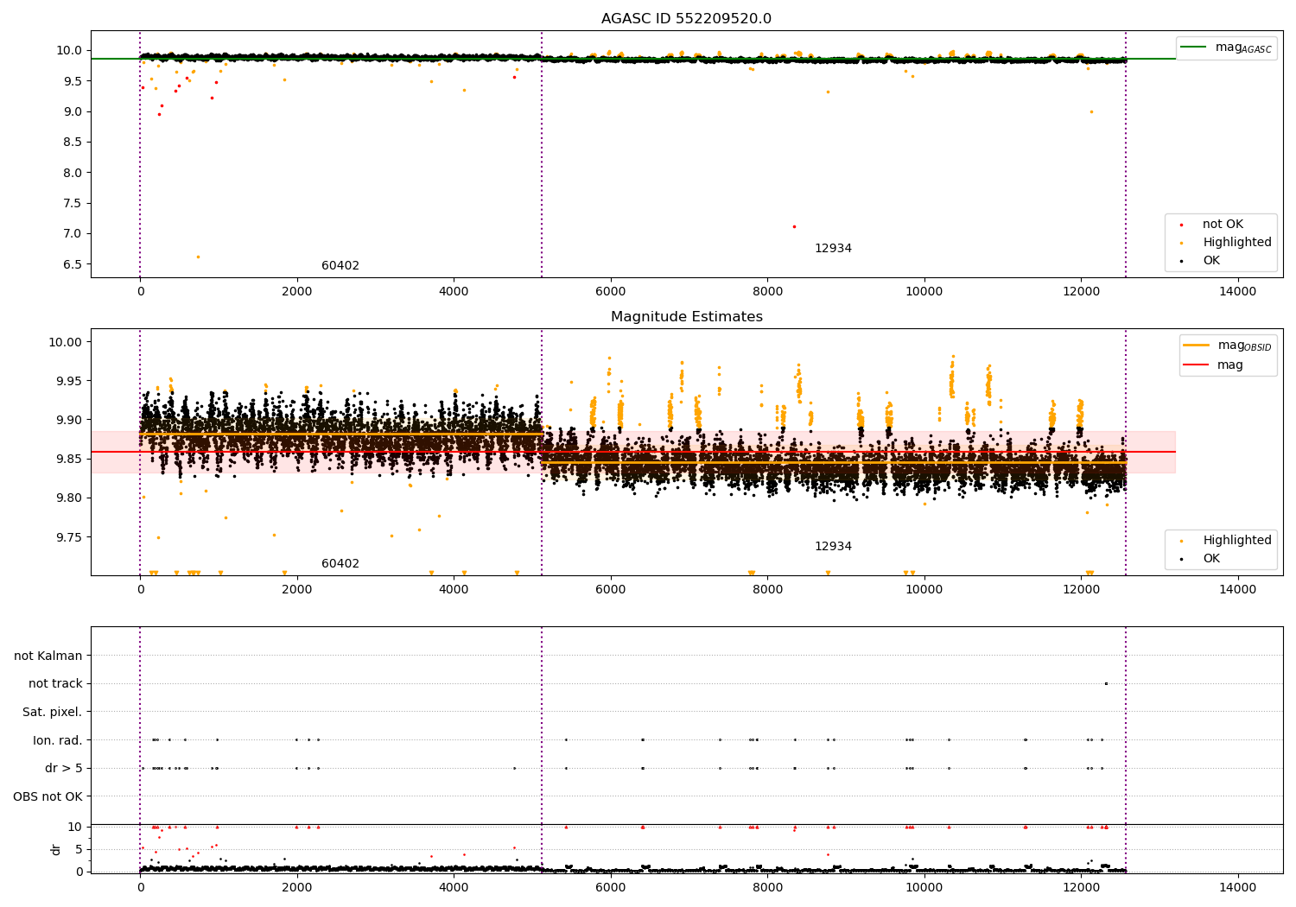Click the 'not Kalman' row label

click(48, 656)
